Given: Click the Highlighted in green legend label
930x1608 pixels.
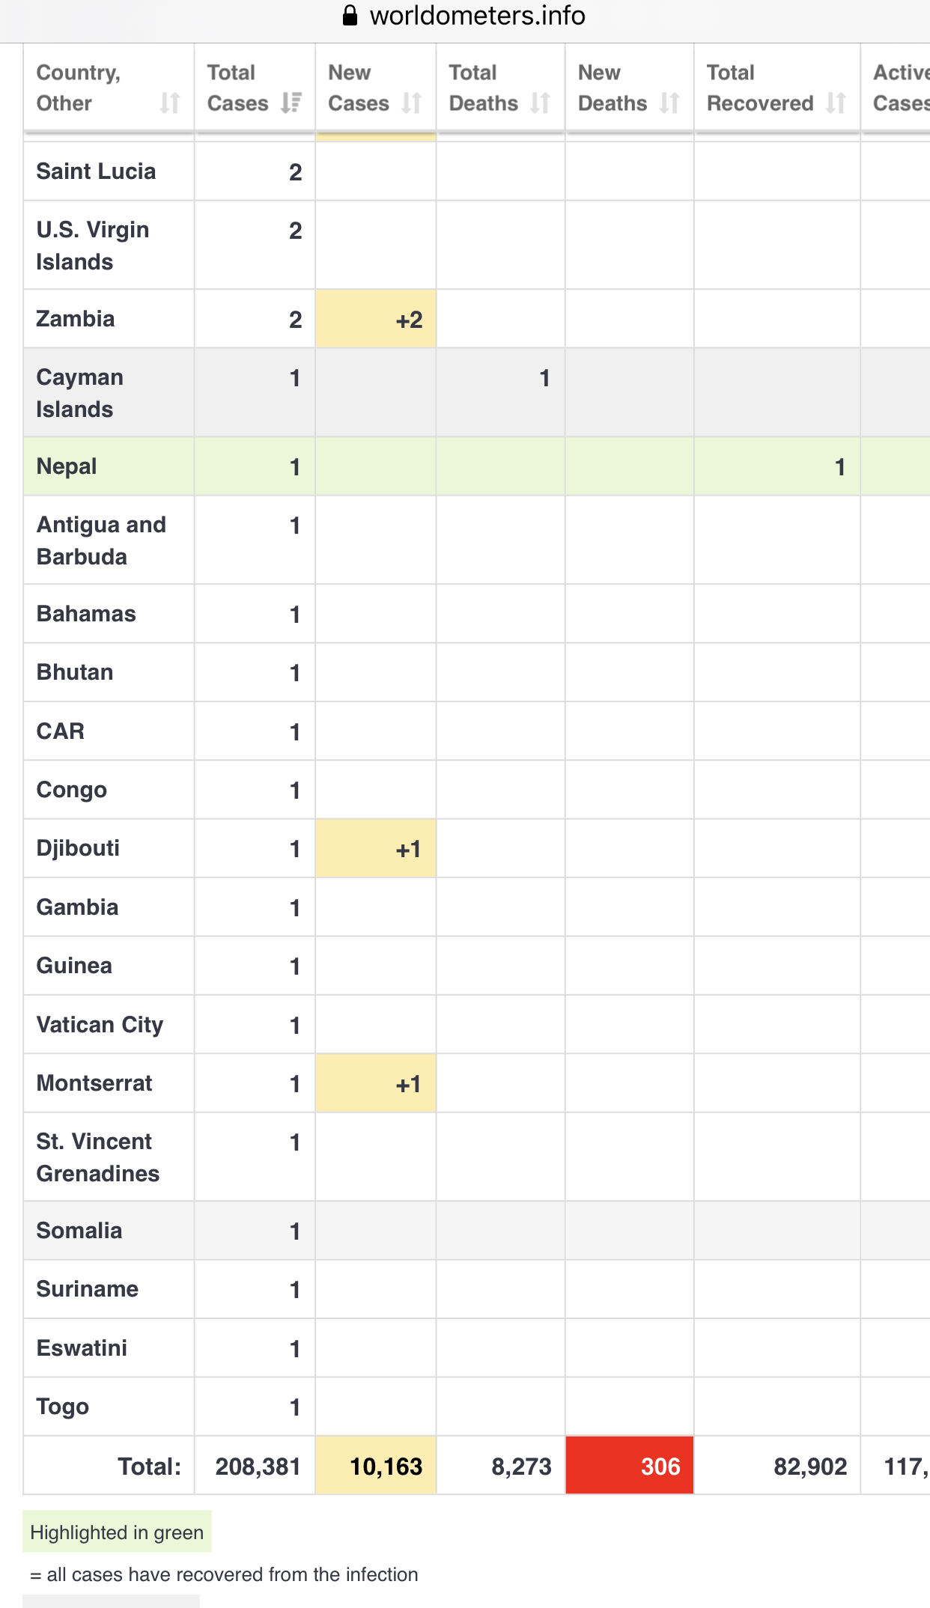Looking at the screenshot, I should coord(117,1532).
